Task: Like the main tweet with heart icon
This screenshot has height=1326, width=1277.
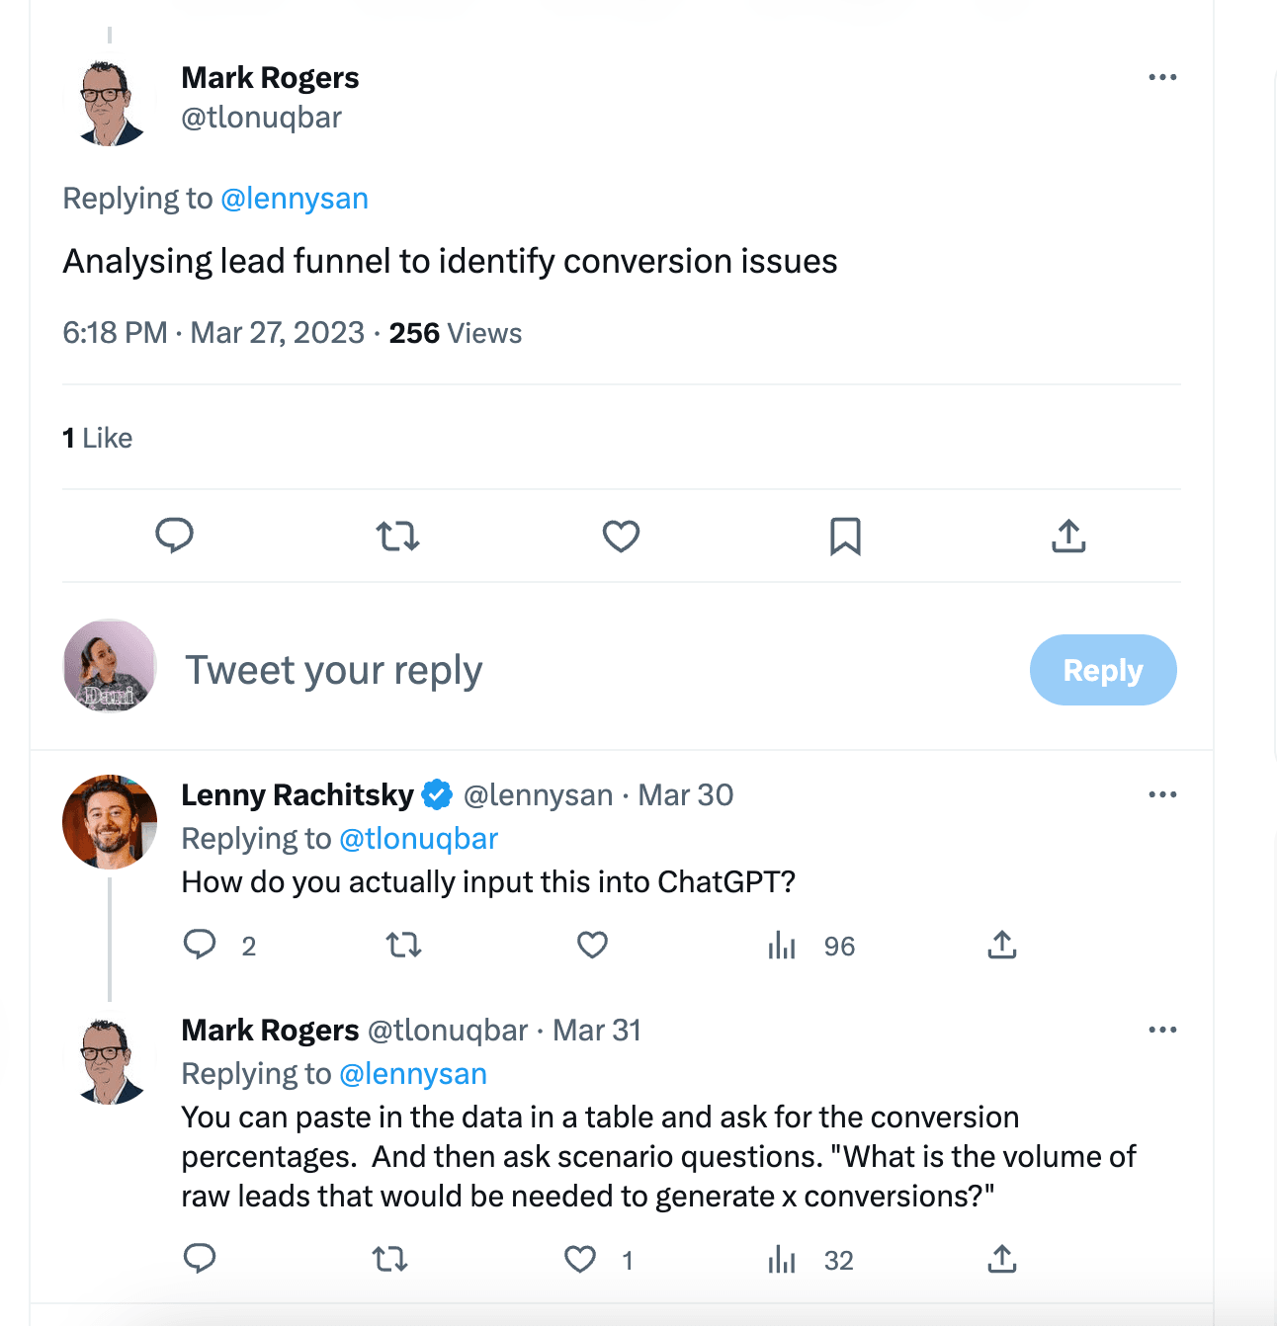Action: pos(622,536)
